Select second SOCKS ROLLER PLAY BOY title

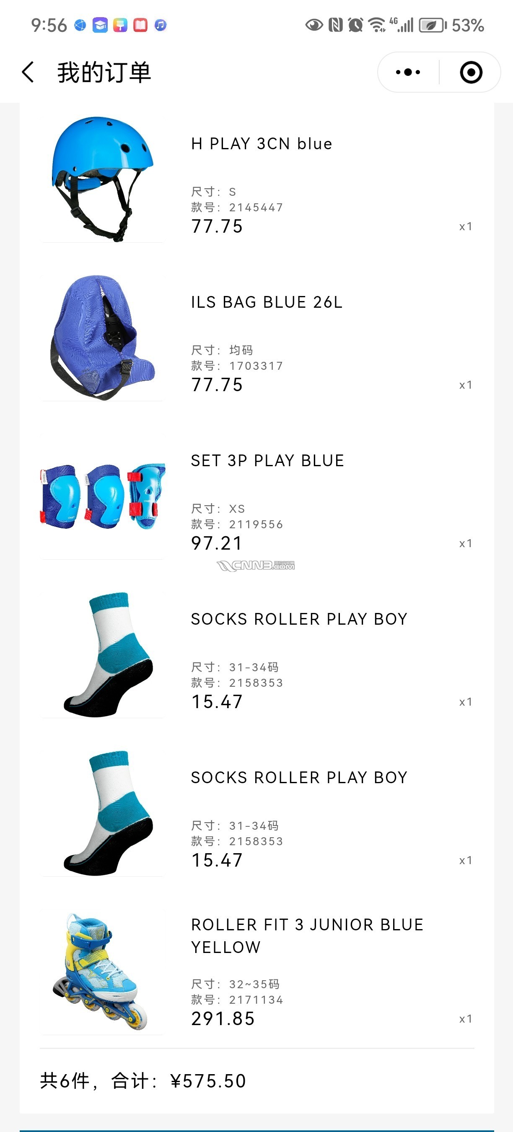point(299,777)
